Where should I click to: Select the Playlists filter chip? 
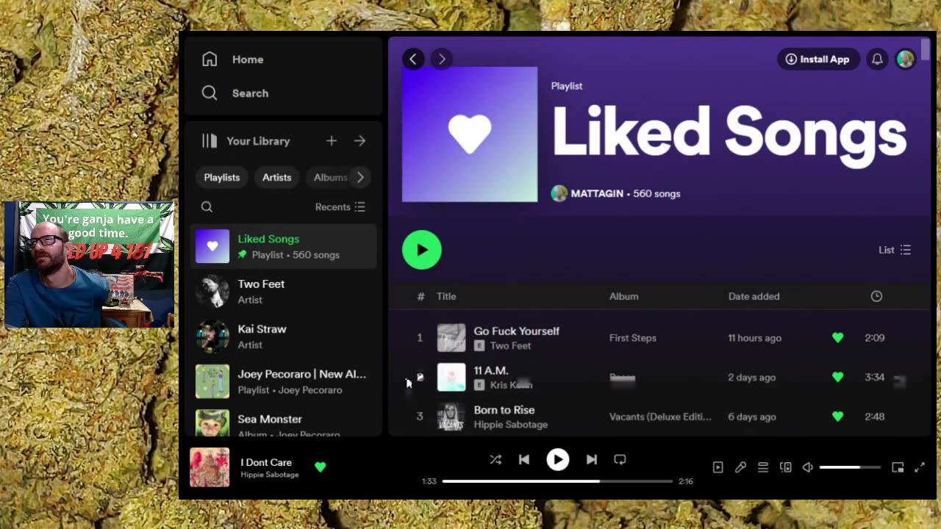click(222, 177)
